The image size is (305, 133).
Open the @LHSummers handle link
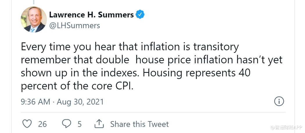point(74,26)
